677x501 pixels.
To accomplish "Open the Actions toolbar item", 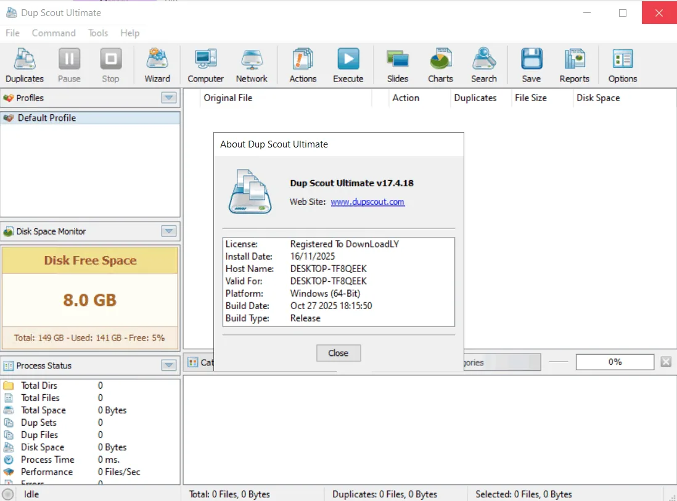I will (303, 65).
